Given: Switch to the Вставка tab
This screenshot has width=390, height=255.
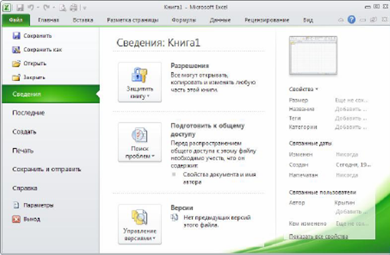Looking at the screenshot, I should [x=83, y=20].
